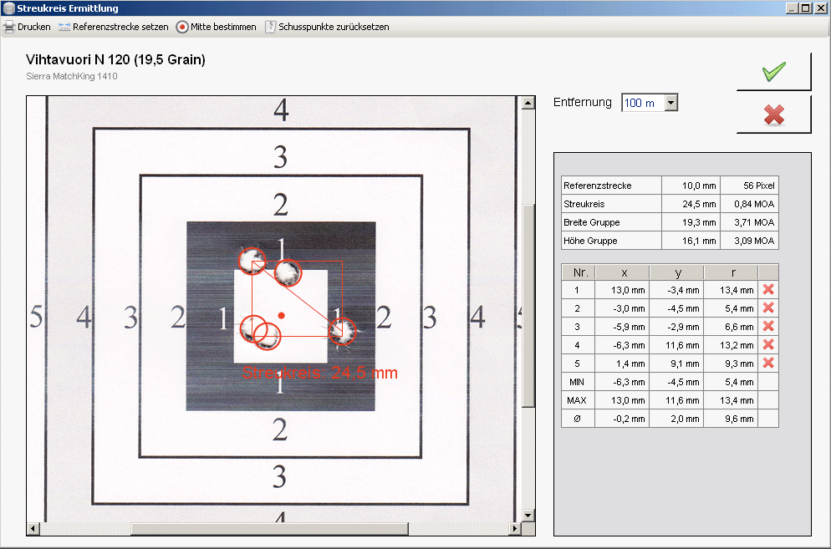
Task: Click the Streukreis row label in table
Action: coord(584,204)
